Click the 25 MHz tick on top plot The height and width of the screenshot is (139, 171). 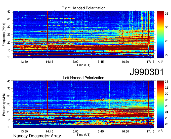click(x=9, y=34)
